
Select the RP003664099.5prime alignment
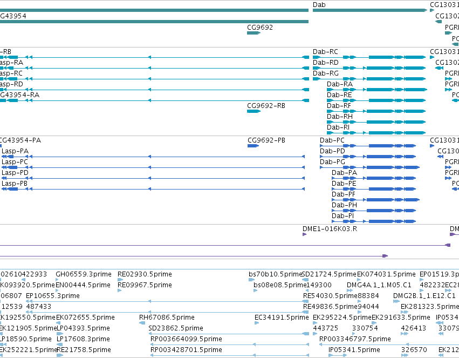pyautogui.click(x=230, y=345)
